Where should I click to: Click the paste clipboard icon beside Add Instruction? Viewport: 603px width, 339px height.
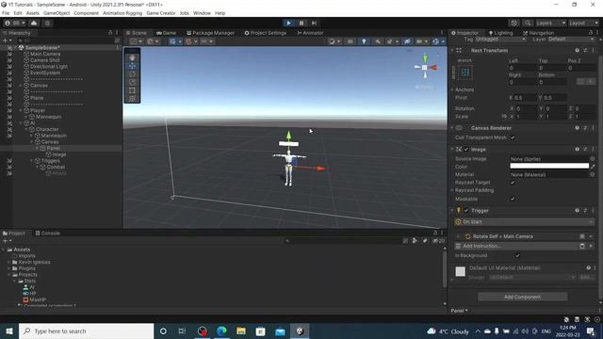[x=582, y=246]
